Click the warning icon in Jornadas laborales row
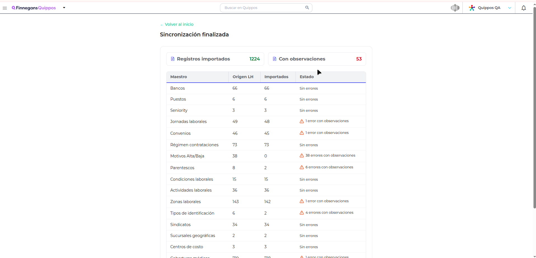 pos(302,121)
